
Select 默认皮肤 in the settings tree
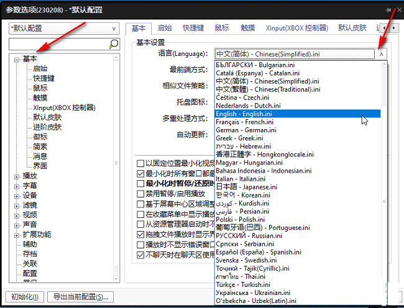tap(47, 117)
